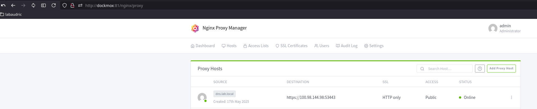Screen dimensions: 537x109
Task: Open the three-dot menu for dns.lab.local
Action: click(511, 97)
